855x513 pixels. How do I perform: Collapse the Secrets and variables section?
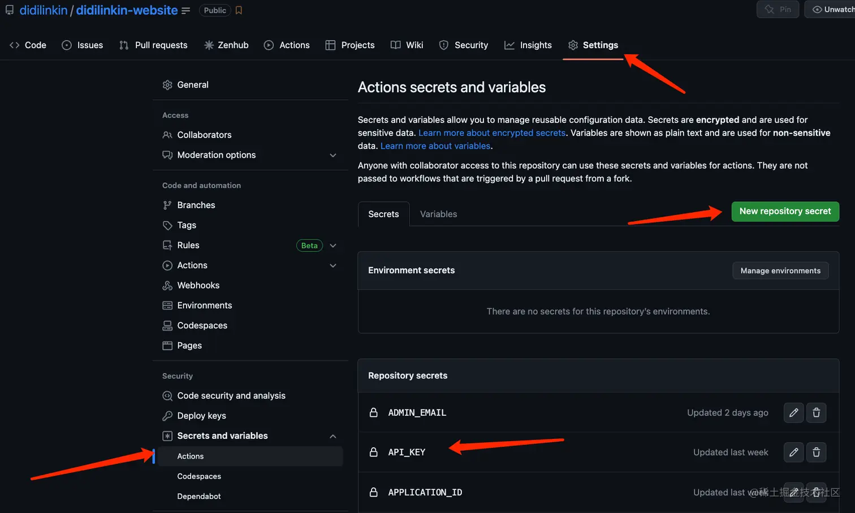tap(333, 436)
